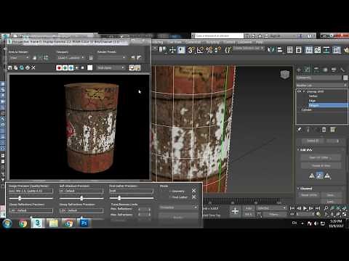The image size is (349, 261).
Task: Click the white color swatch in render window
Action: (x=90, y=68)
